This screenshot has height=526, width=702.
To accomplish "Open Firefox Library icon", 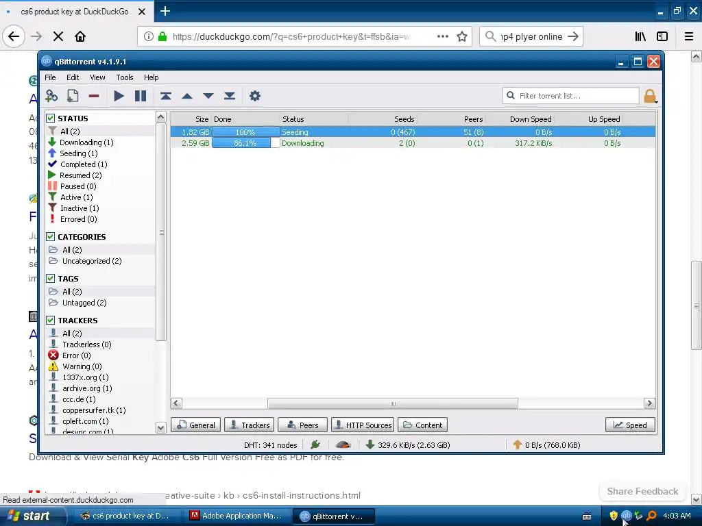I will coord(640,36).
